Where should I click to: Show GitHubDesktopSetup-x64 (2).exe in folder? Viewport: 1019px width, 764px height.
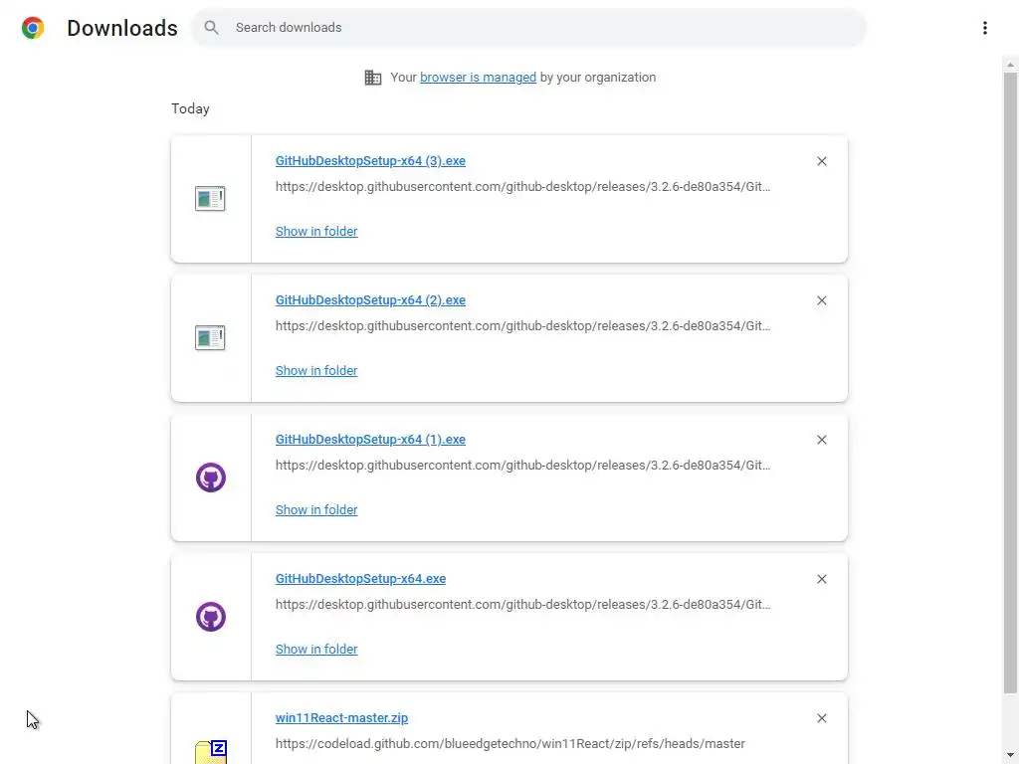[x=316, y=371]
